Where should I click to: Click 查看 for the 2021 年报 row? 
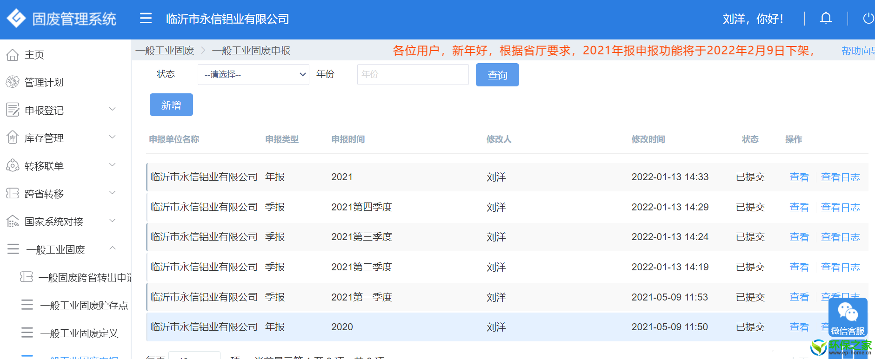coord(799,177)
